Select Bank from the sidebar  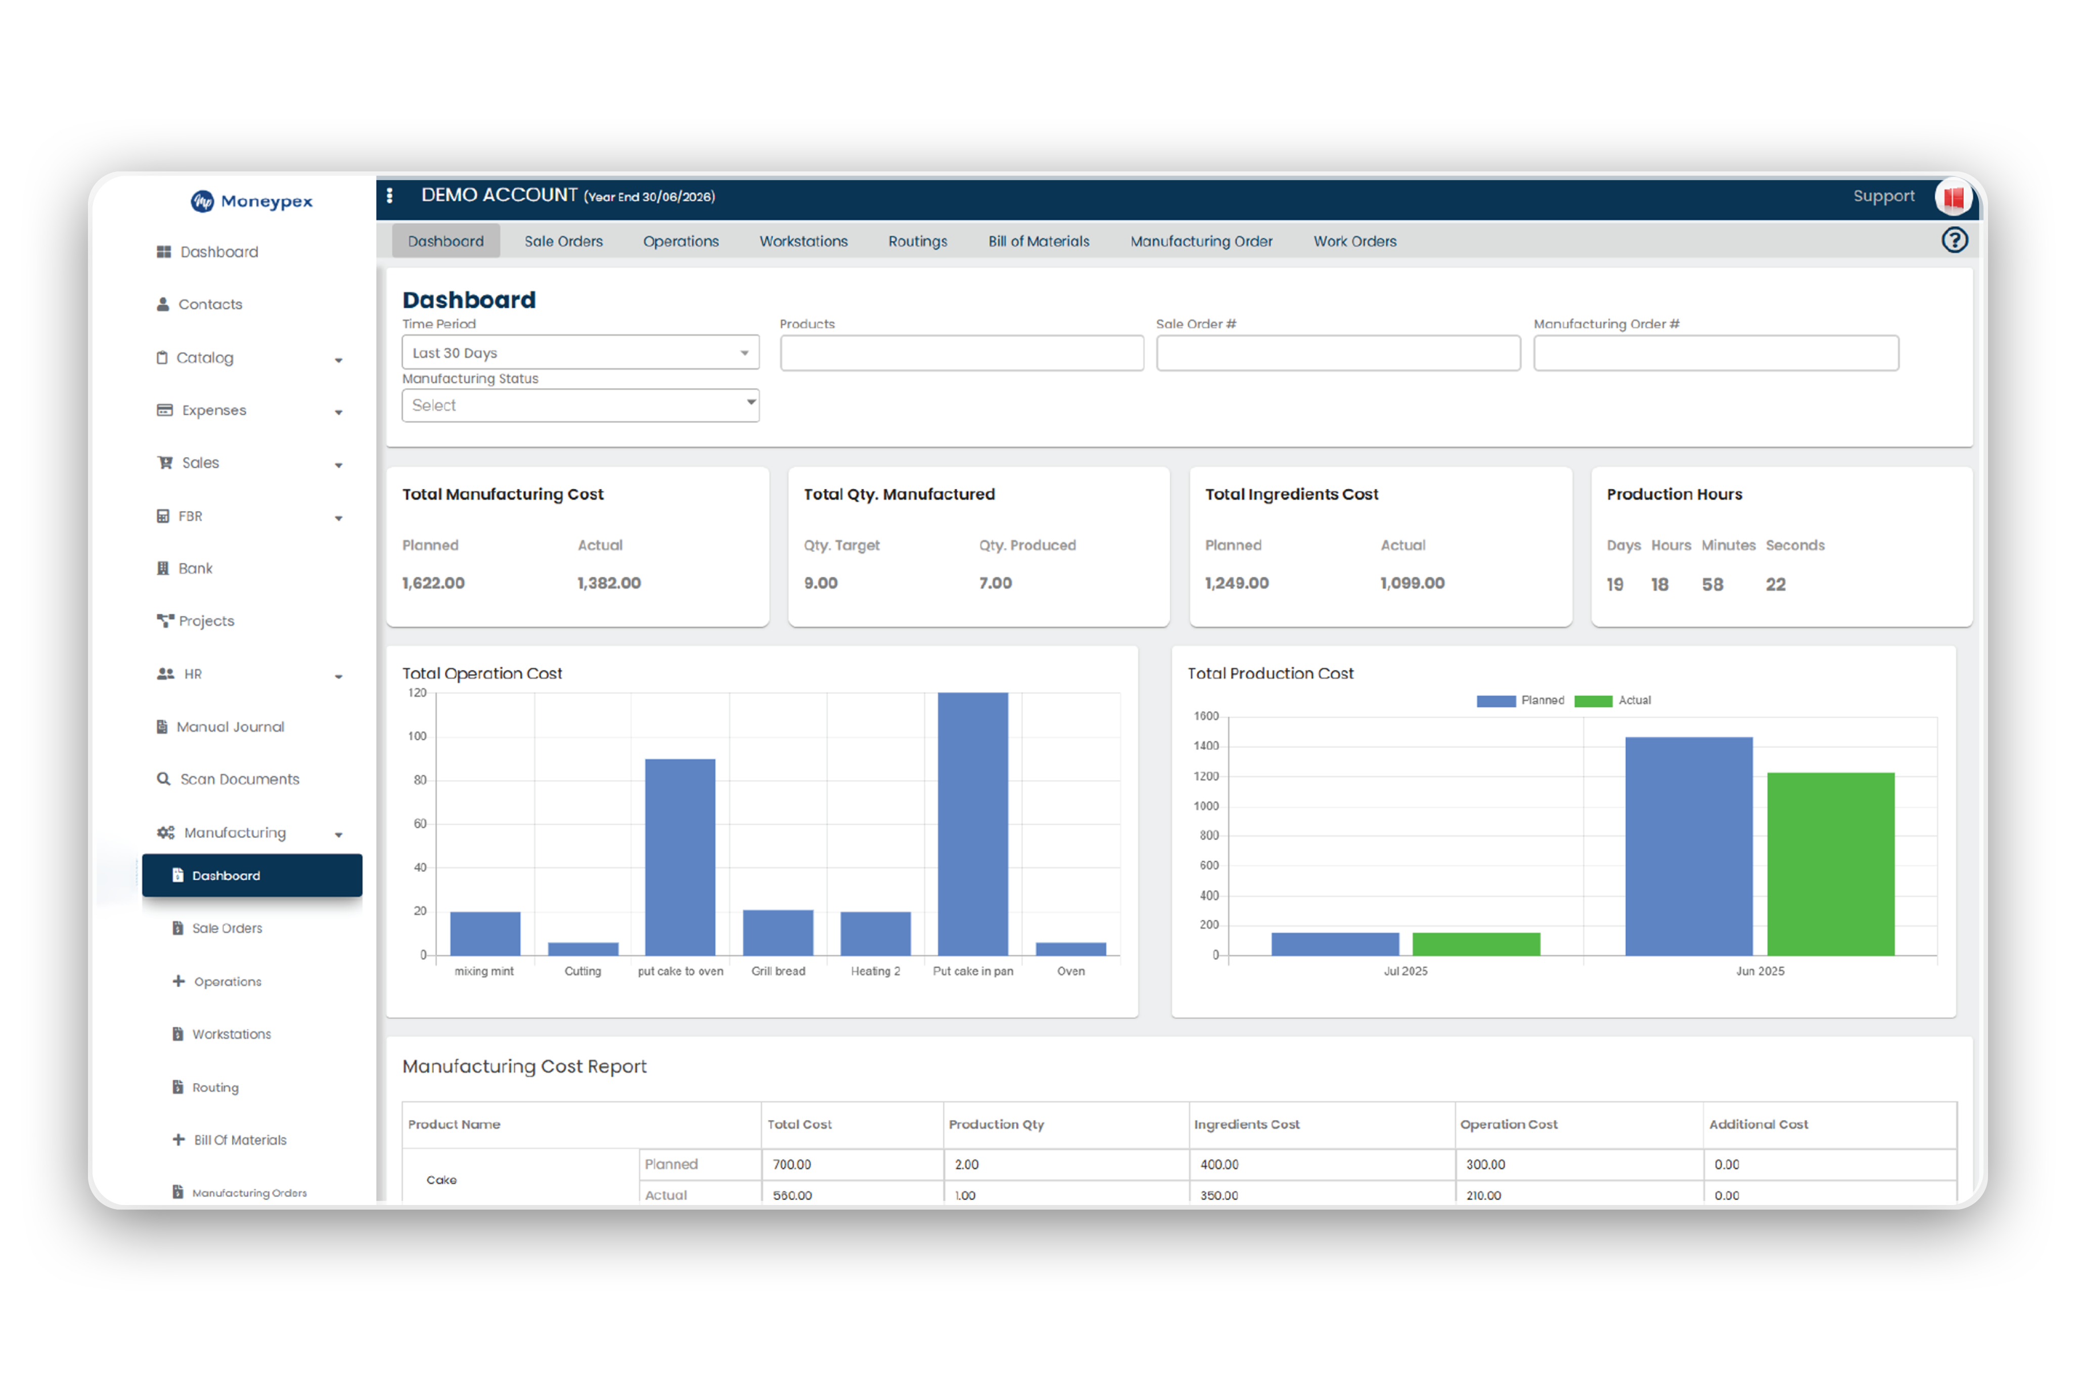pyautogui.click(x=195, y=568)
